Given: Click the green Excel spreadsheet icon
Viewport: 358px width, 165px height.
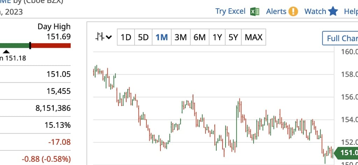Looking at the screenshot, I should 255,12.
